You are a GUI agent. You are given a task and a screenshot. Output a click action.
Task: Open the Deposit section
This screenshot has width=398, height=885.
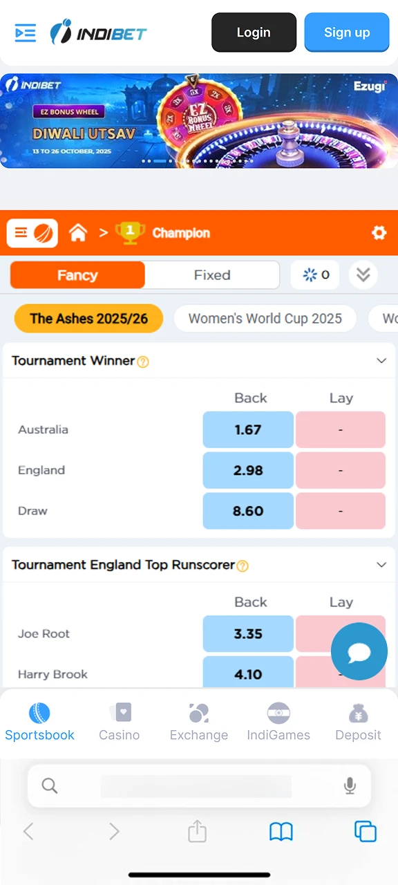(358, 719)
